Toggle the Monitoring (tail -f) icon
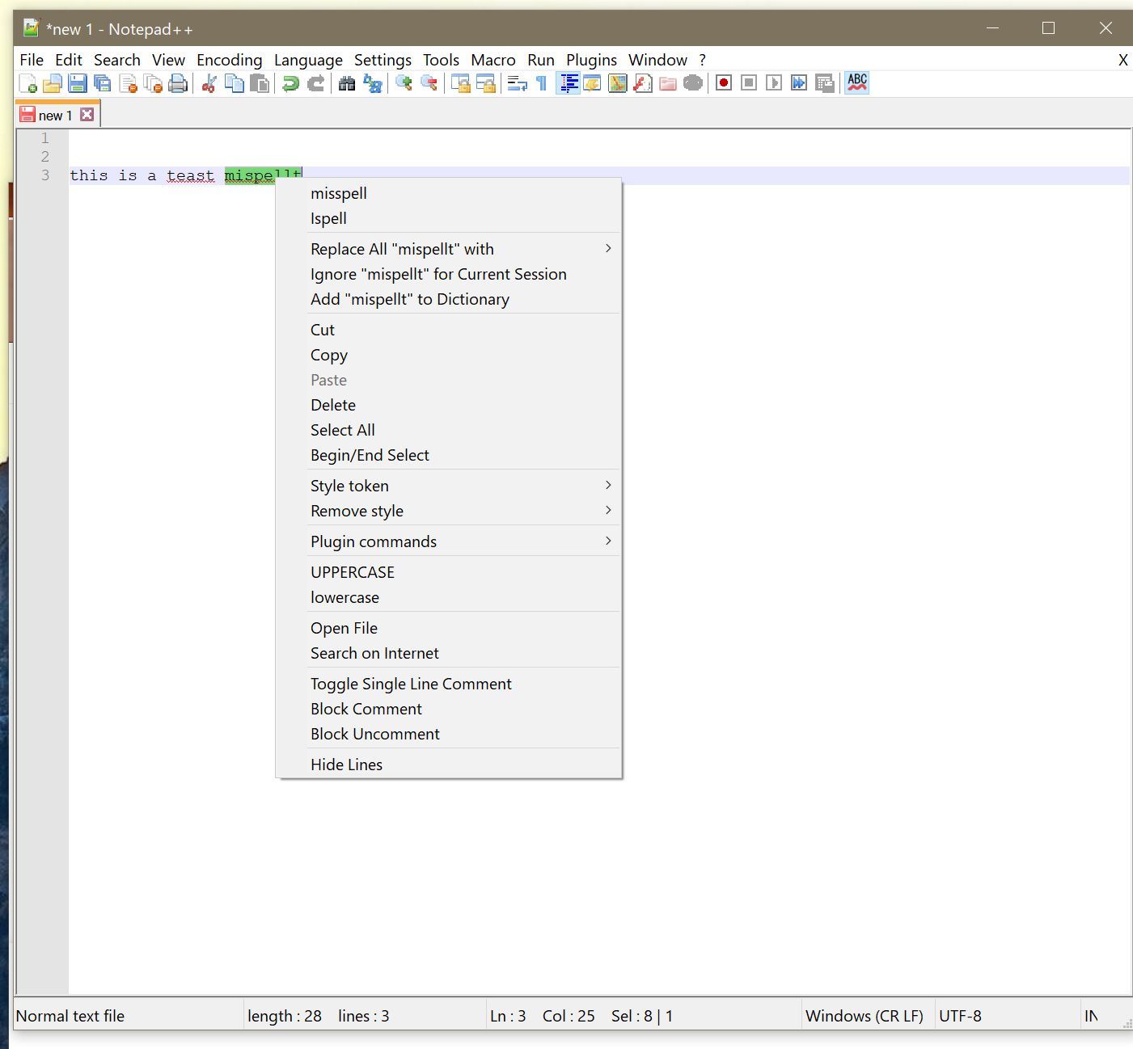The width and height of the screenshot is (1133, 1049). pyautogui.click(x=693, y=83)
